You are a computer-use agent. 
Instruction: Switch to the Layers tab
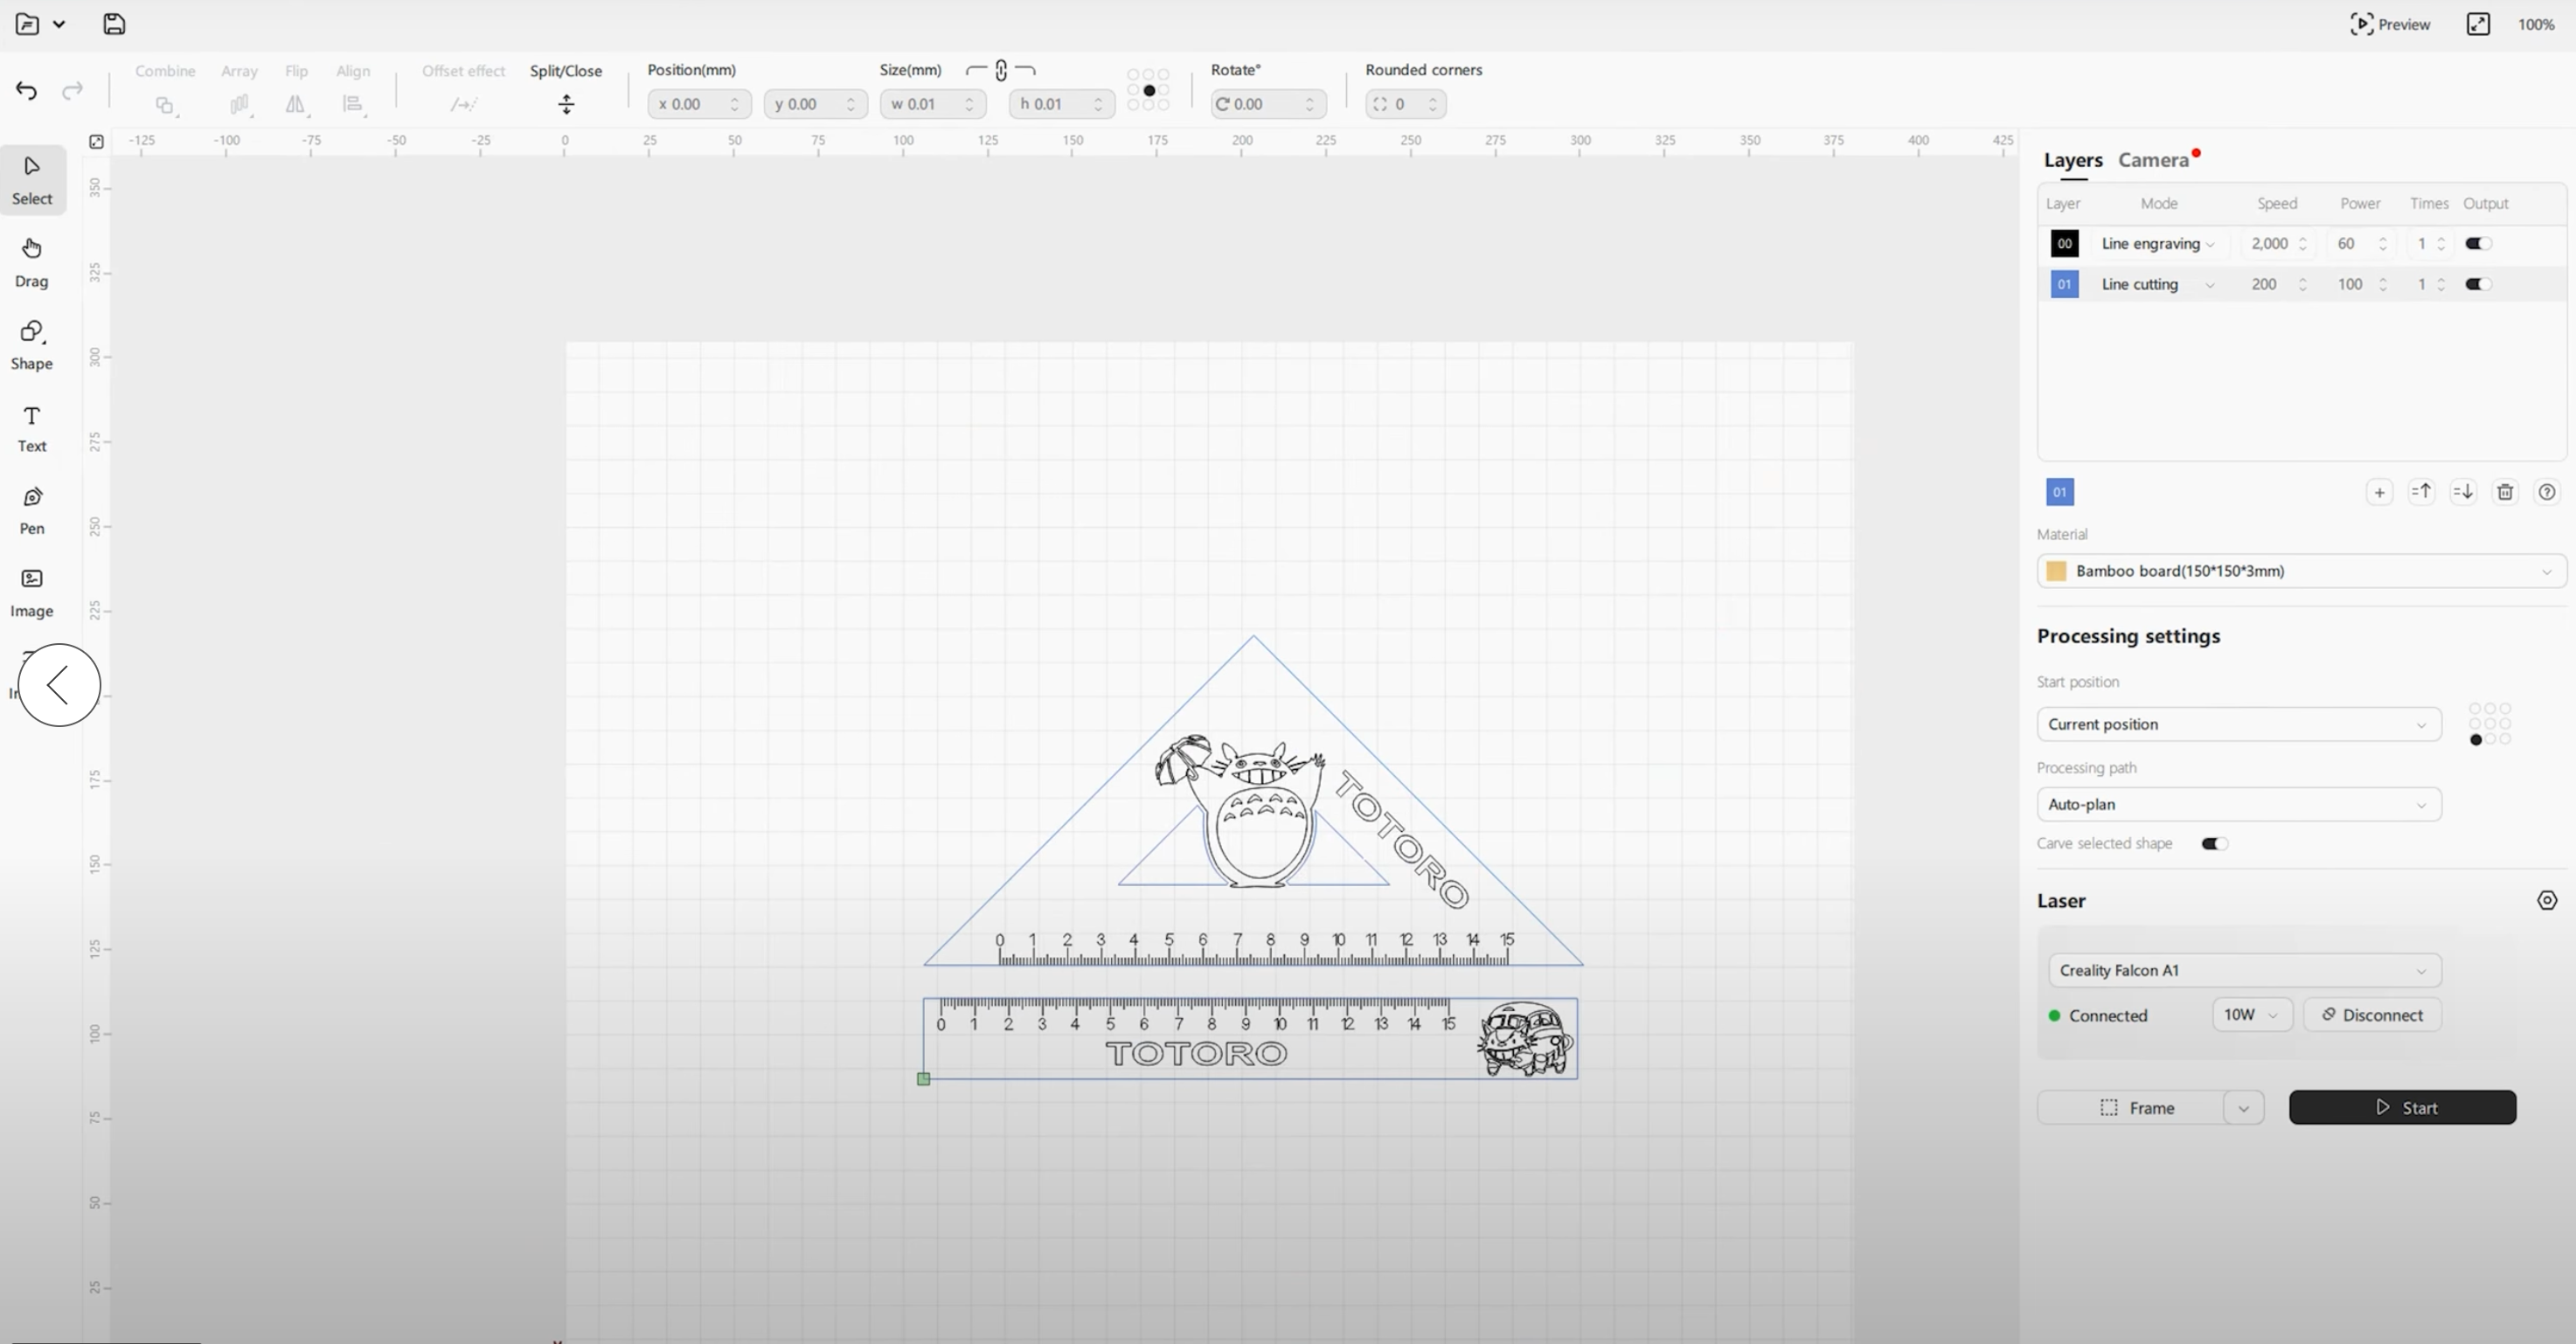coord(2073,160)
